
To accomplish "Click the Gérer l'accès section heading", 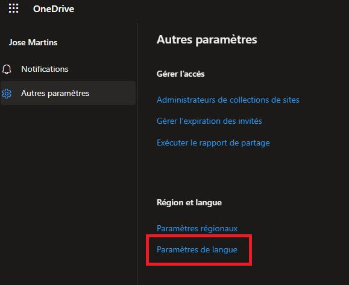I will [x=180, y=74].
